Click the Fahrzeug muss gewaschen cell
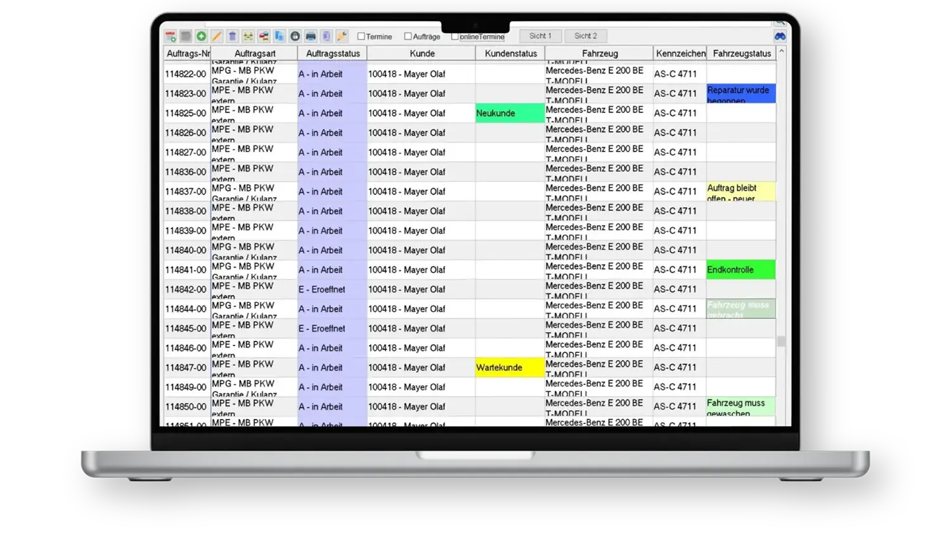The width and height of the screenshot is (951, 535). click(x=741, y=407)
